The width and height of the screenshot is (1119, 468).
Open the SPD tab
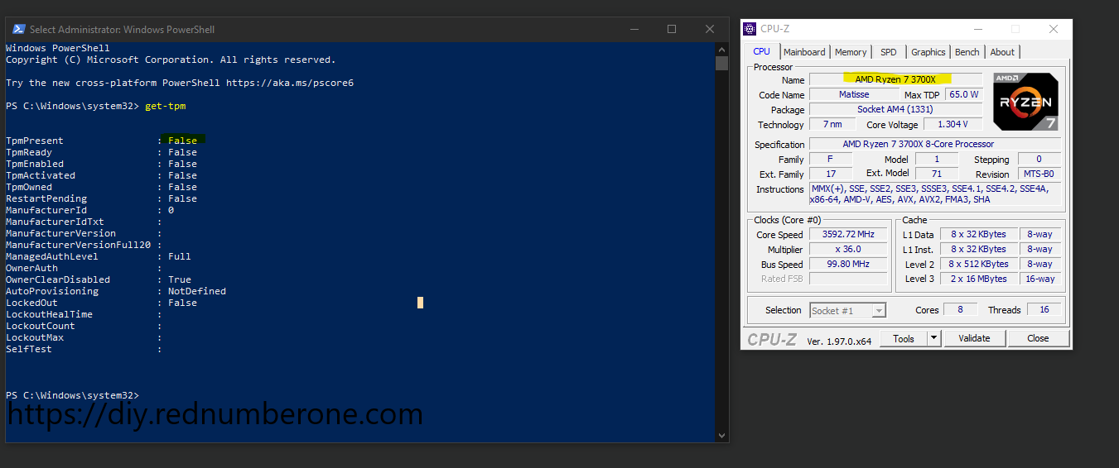point(889,52)
